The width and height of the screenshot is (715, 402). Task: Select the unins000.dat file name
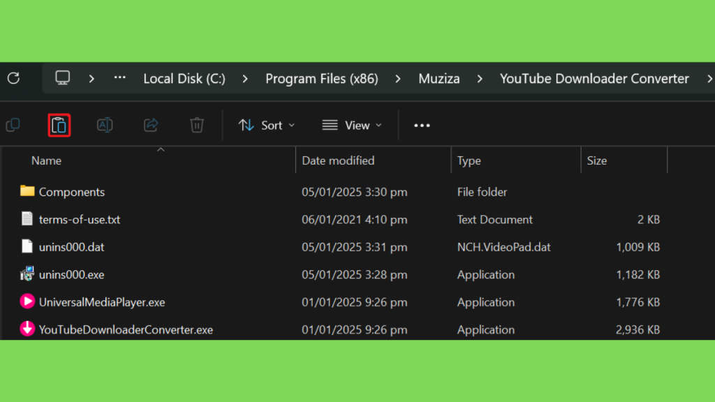72,247
